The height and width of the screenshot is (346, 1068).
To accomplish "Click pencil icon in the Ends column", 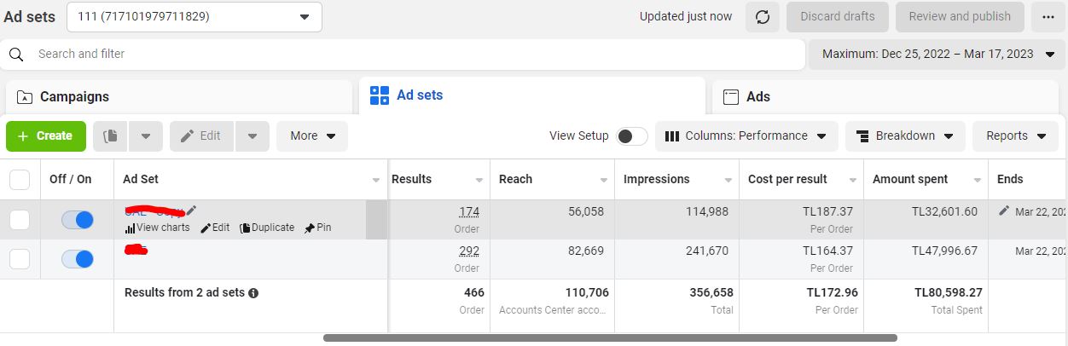I will [1004, 210].
